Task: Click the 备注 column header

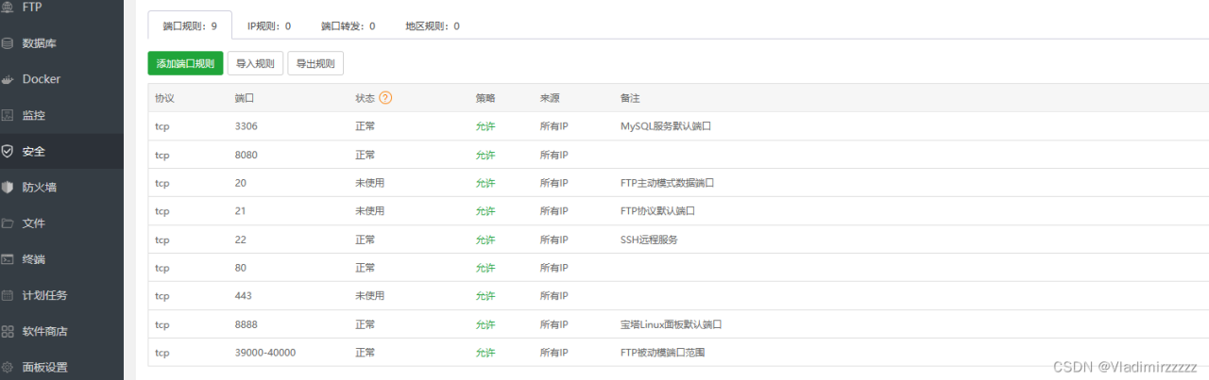Action: pyautogui.click(x=630, y=98)
